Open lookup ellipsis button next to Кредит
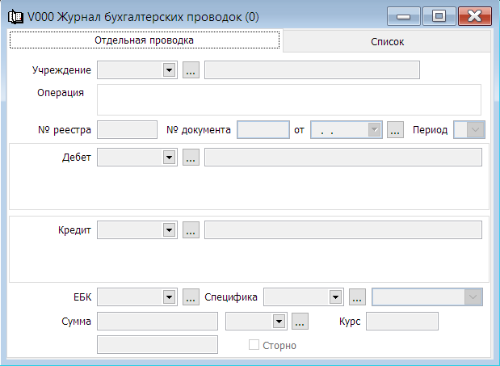This screenshot has width=500, height=366. tap(191, 230)
